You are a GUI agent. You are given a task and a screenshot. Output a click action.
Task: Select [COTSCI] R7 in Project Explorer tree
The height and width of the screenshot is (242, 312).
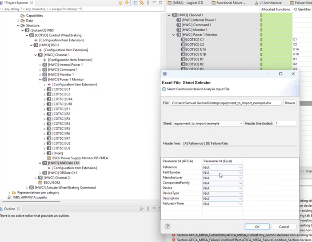click(61, 138)
